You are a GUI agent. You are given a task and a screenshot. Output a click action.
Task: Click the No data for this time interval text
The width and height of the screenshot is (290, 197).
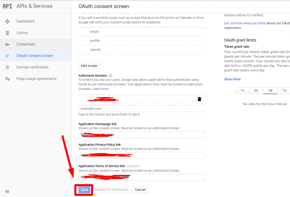click(265, 104)
